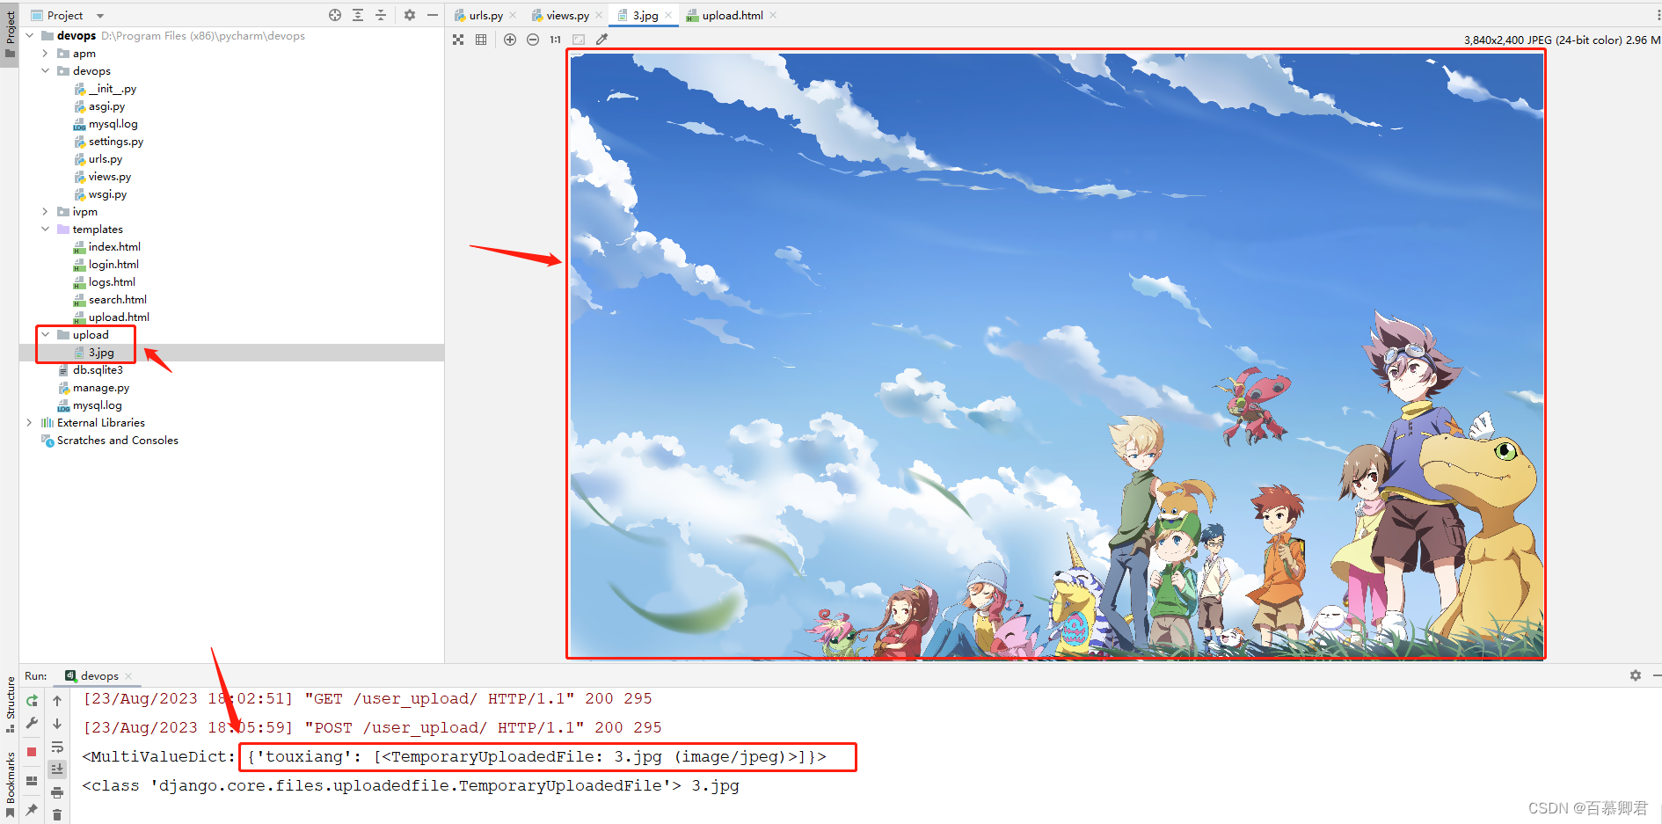The image size is (1662, 824).
Task: Open Project panel settings gear
Action: [410, 15]
